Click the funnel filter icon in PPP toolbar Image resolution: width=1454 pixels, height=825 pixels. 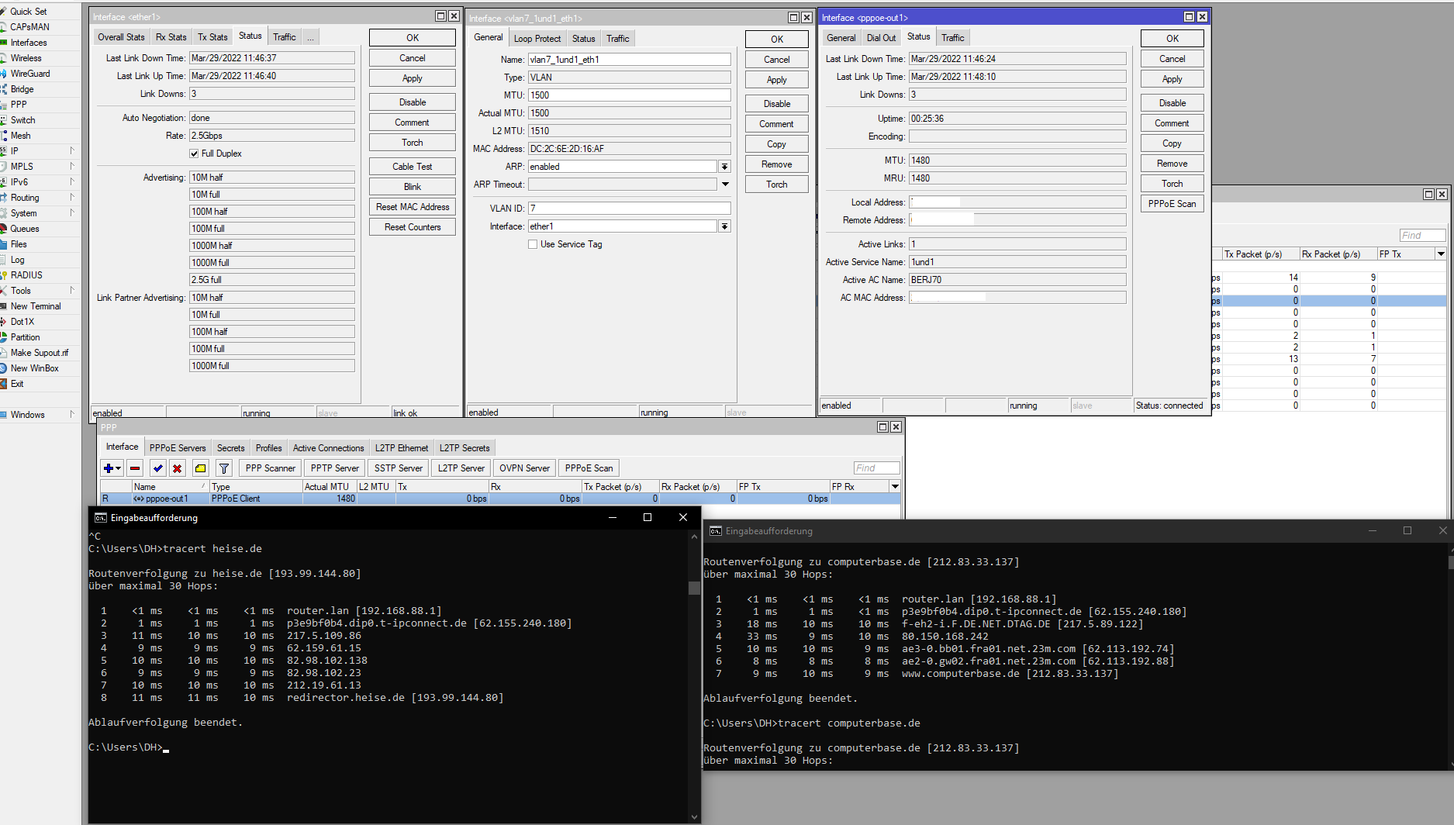[224, 468]
